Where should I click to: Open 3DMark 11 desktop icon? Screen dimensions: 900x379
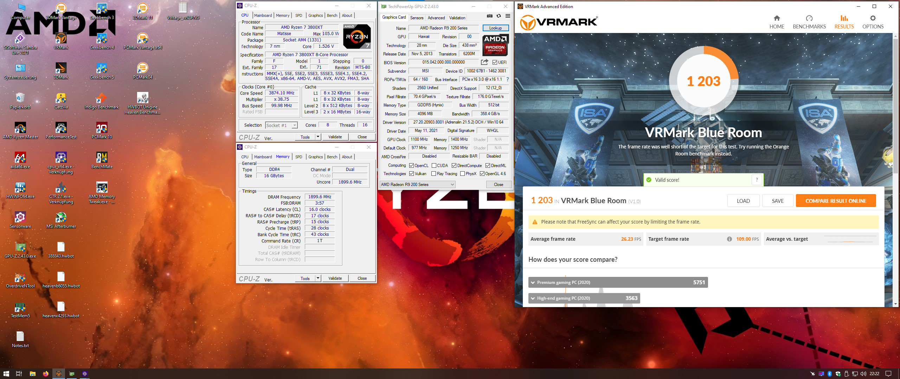click(x=143, y=11)
